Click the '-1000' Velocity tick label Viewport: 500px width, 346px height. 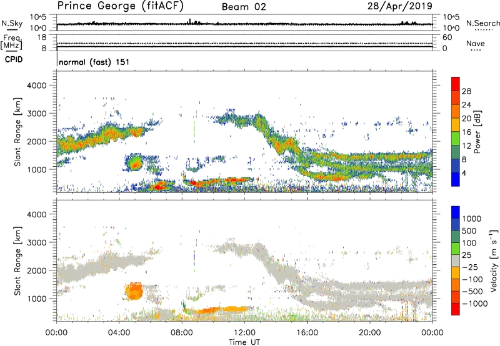coord(475,304)
